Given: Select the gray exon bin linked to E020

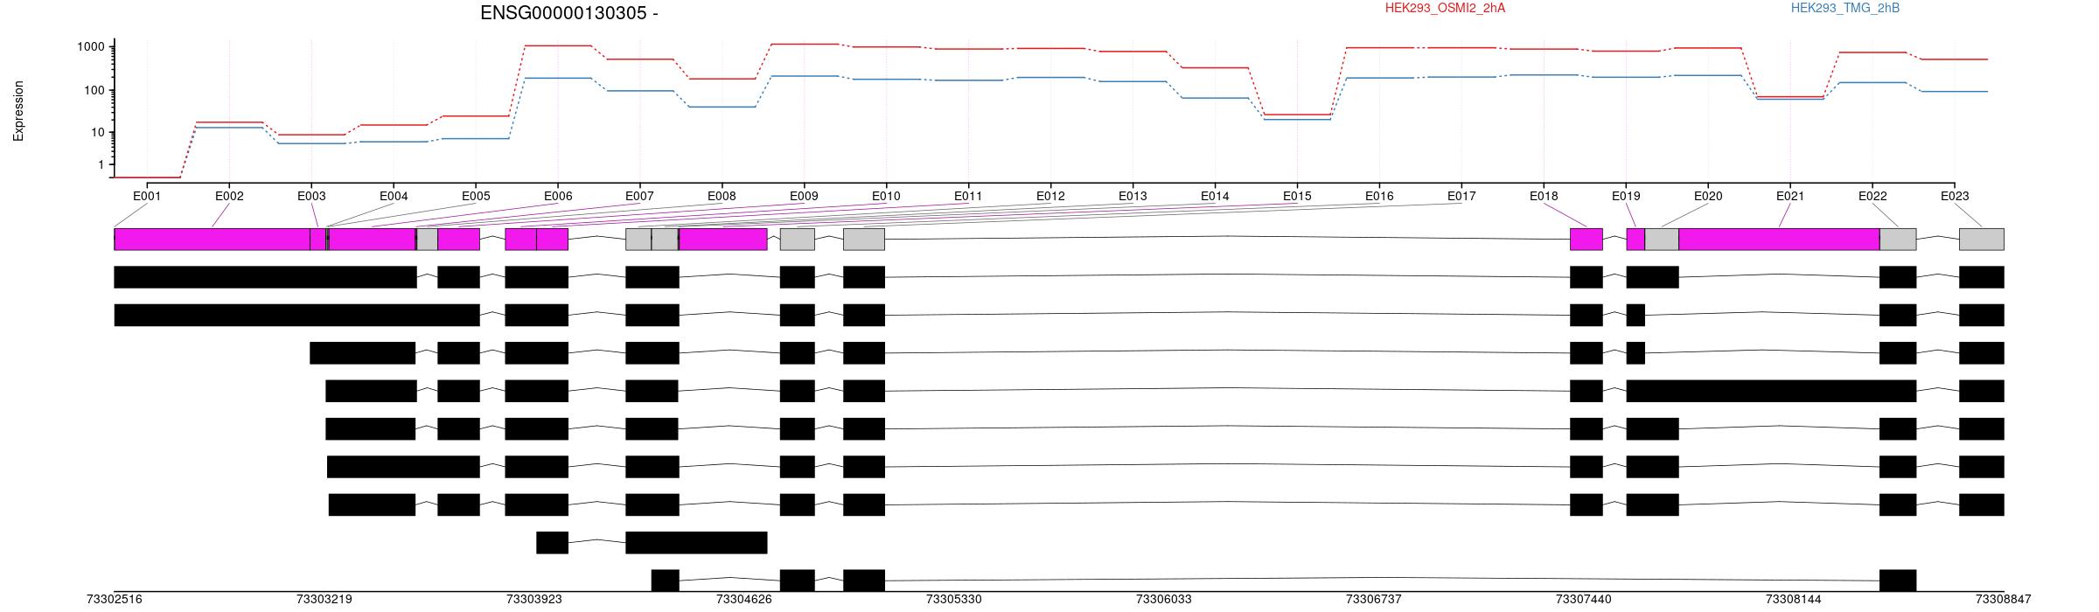Looking at the screenshot, I should tap(1662, 240).
